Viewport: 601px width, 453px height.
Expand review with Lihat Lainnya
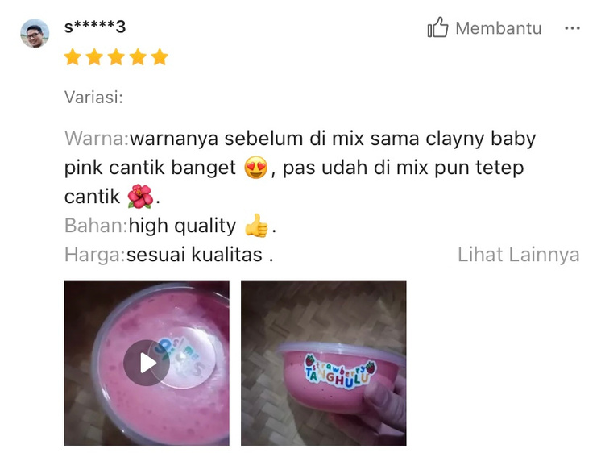click(x=518, y=255)
